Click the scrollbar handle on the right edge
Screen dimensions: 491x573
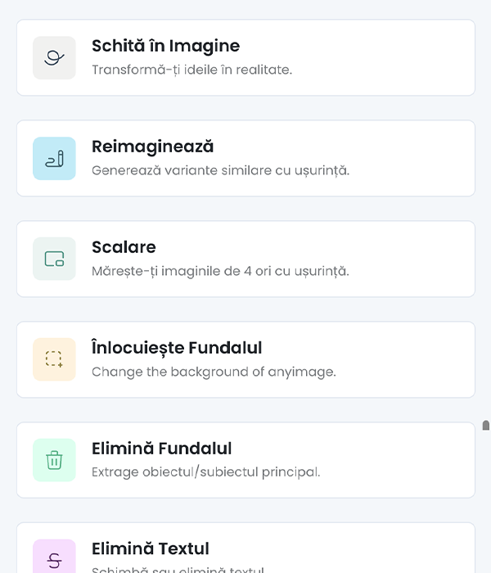[x=486, y=426]
